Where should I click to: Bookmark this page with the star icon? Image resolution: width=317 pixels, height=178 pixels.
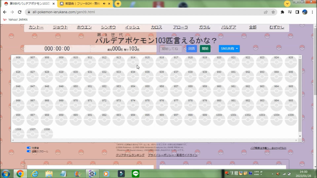[273, 12]
